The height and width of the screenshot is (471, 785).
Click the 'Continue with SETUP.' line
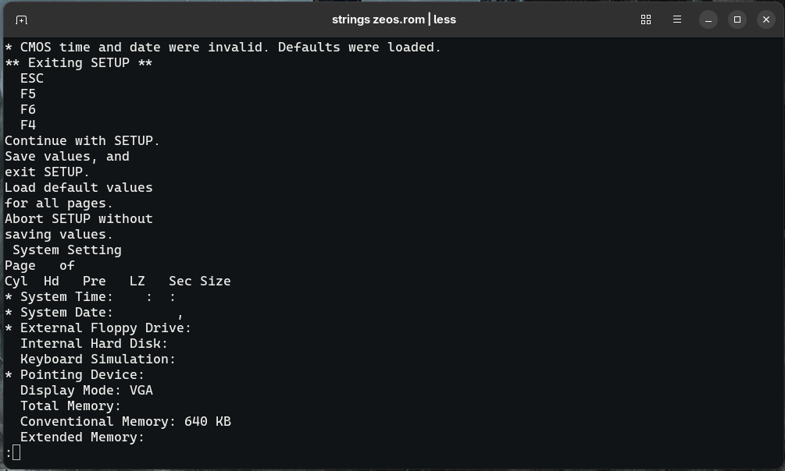pos(82,141)
